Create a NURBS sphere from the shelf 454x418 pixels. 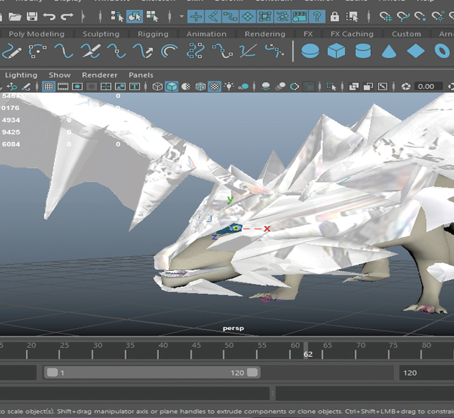310,51
